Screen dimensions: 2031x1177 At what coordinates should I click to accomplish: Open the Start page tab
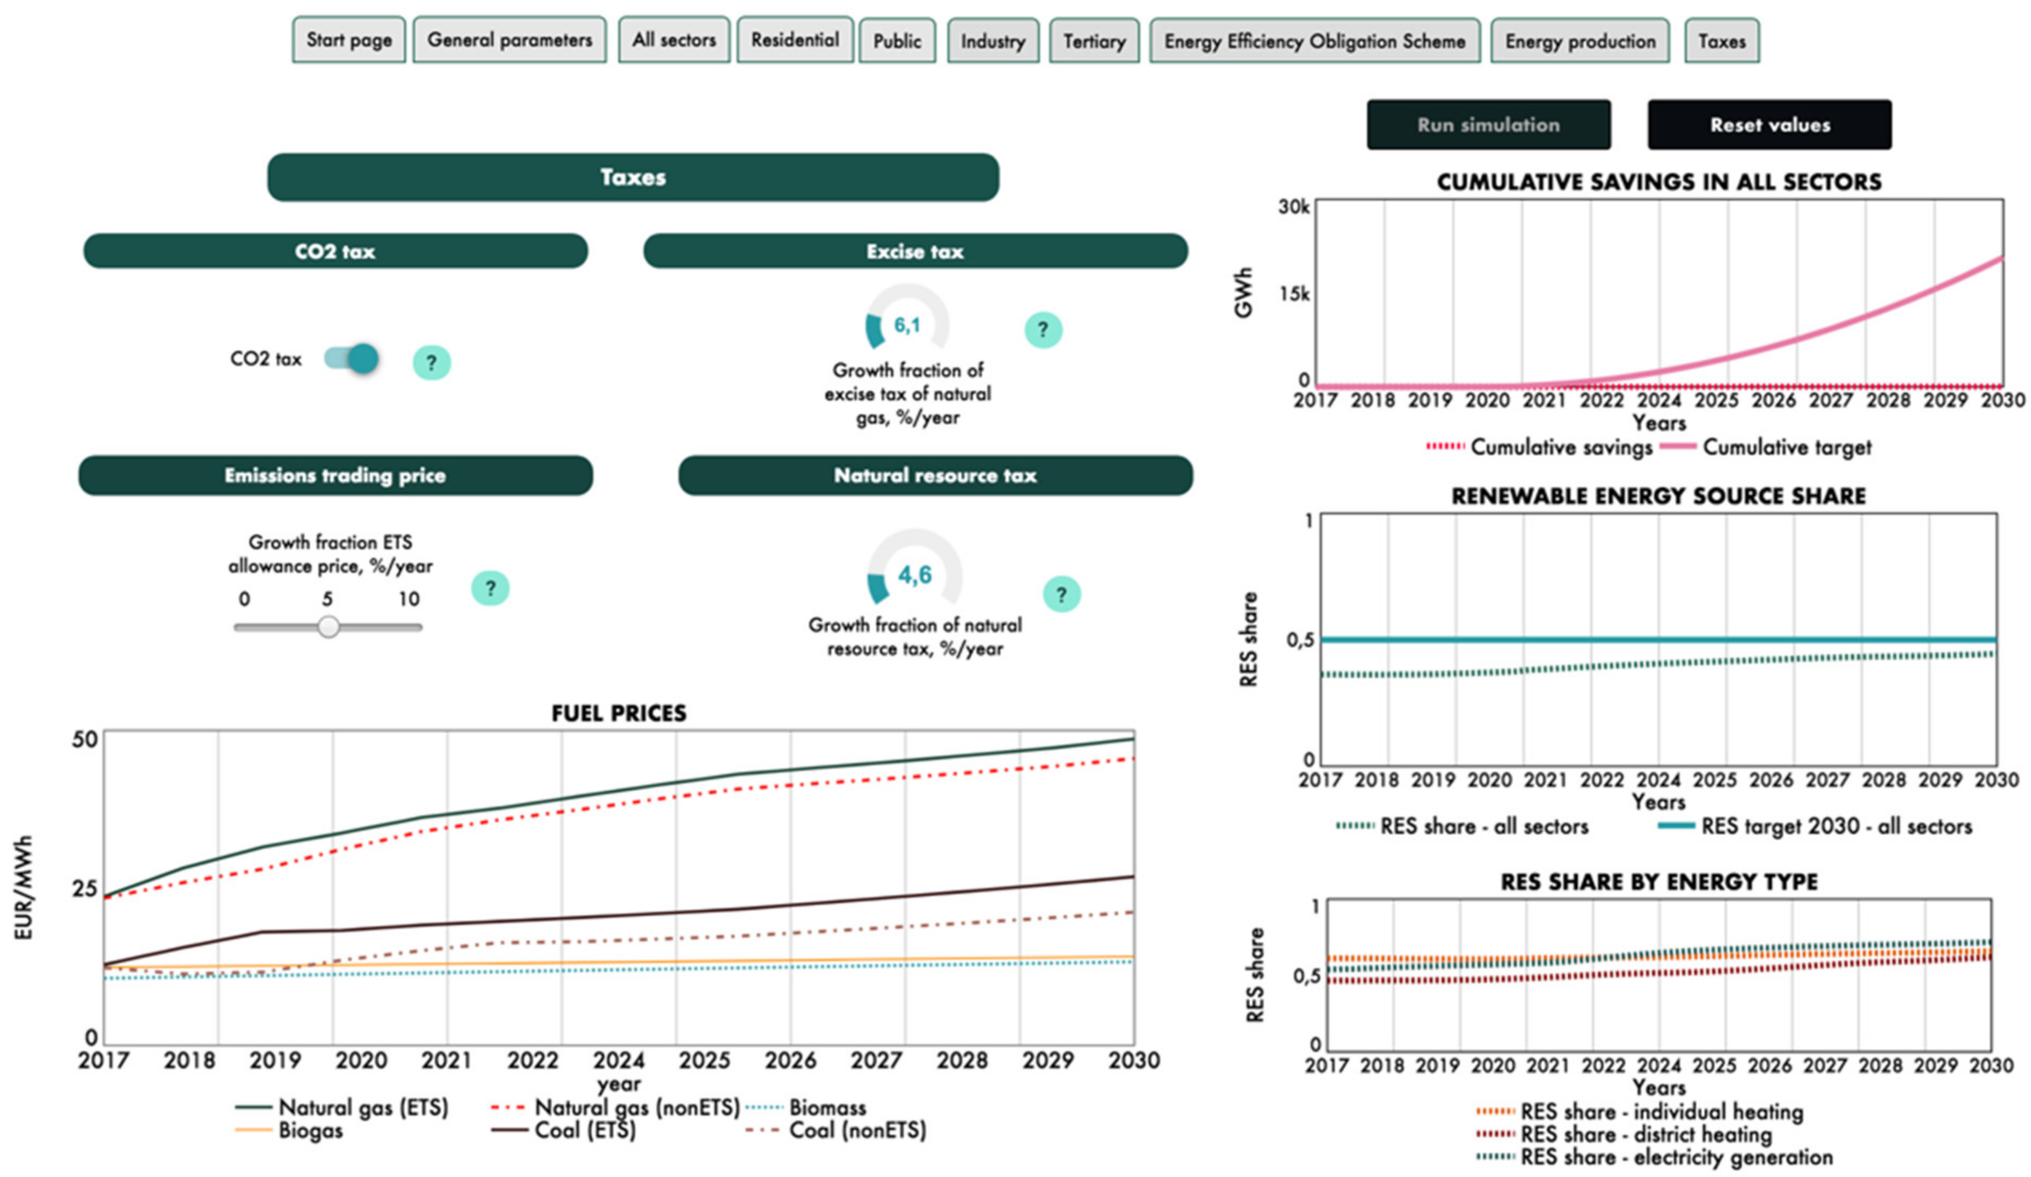coord(349,40)
